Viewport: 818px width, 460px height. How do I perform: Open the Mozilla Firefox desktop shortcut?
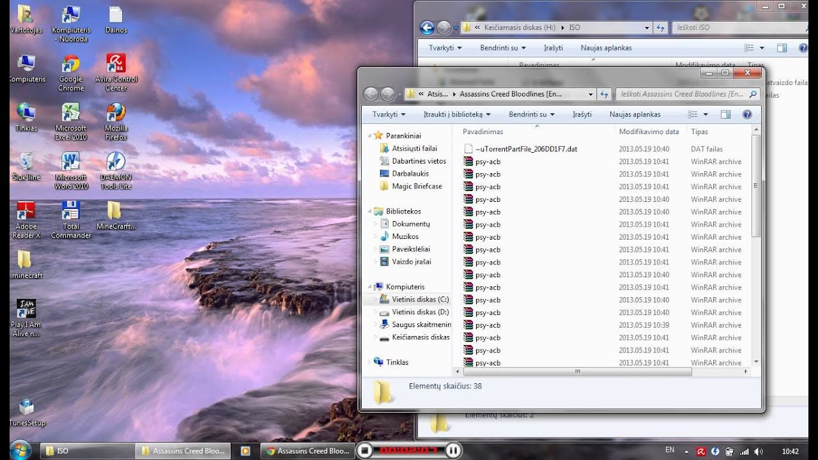(x=116, y=121)
